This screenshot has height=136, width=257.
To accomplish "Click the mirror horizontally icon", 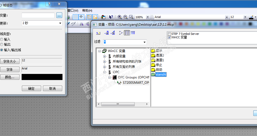I will point(81,24).
